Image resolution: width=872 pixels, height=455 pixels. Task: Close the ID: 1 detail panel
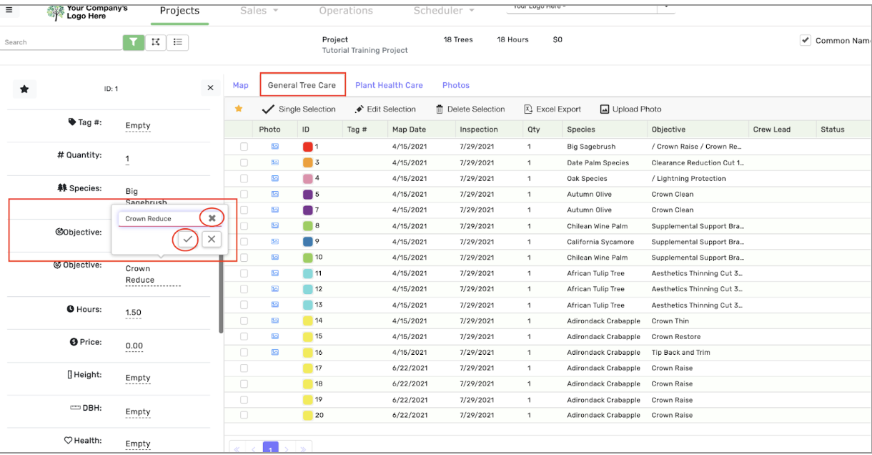(210, 88)
